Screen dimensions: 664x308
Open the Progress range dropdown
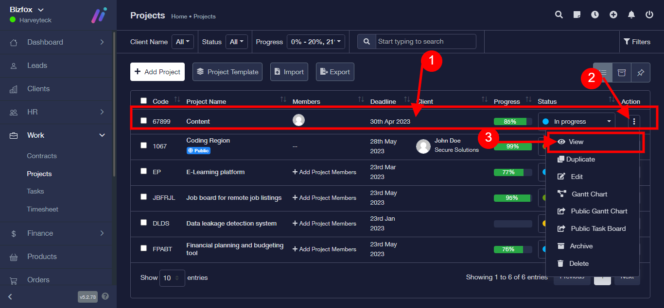(x=316, y=42)
